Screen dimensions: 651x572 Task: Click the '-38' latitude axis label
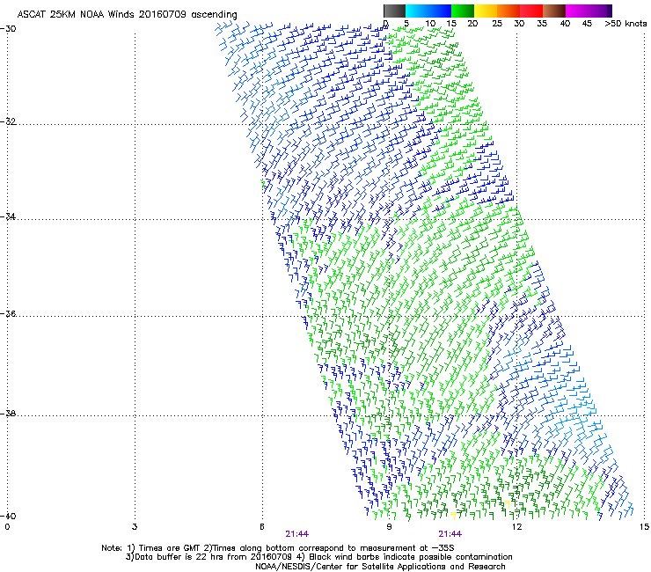pos(8,414)
